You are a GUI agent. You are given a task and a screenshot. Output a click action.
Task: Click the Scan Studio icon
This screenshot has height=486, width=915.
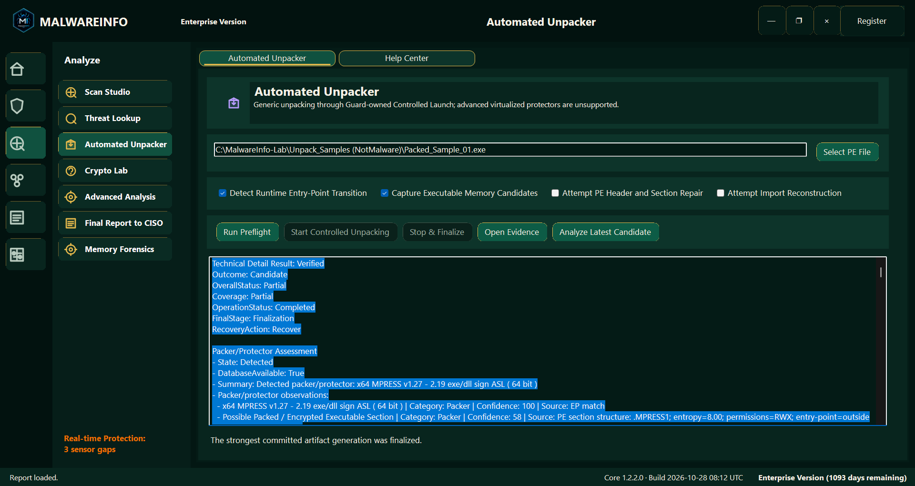coord(71,92)
